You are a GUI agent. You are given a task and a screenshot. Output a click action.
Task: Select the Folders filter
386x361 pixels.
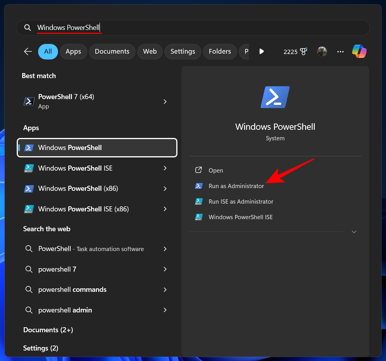(219, 51)
